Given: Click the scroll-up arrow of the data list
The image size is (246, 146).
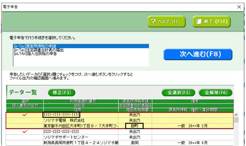Looking at the screenshot, I should (x=236, y=115).
